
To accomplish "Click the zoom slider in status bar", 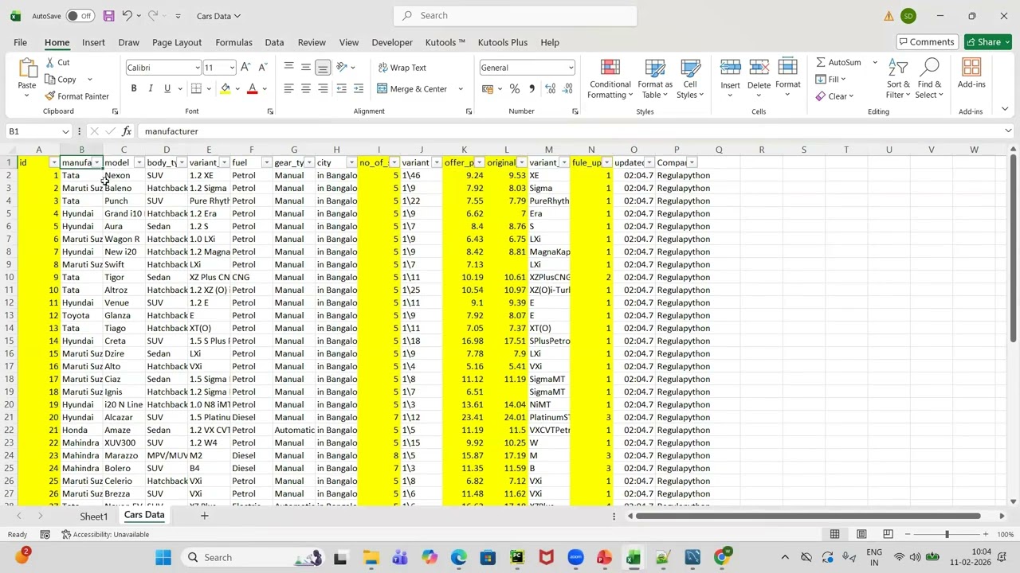I will [x=947, y=534].
